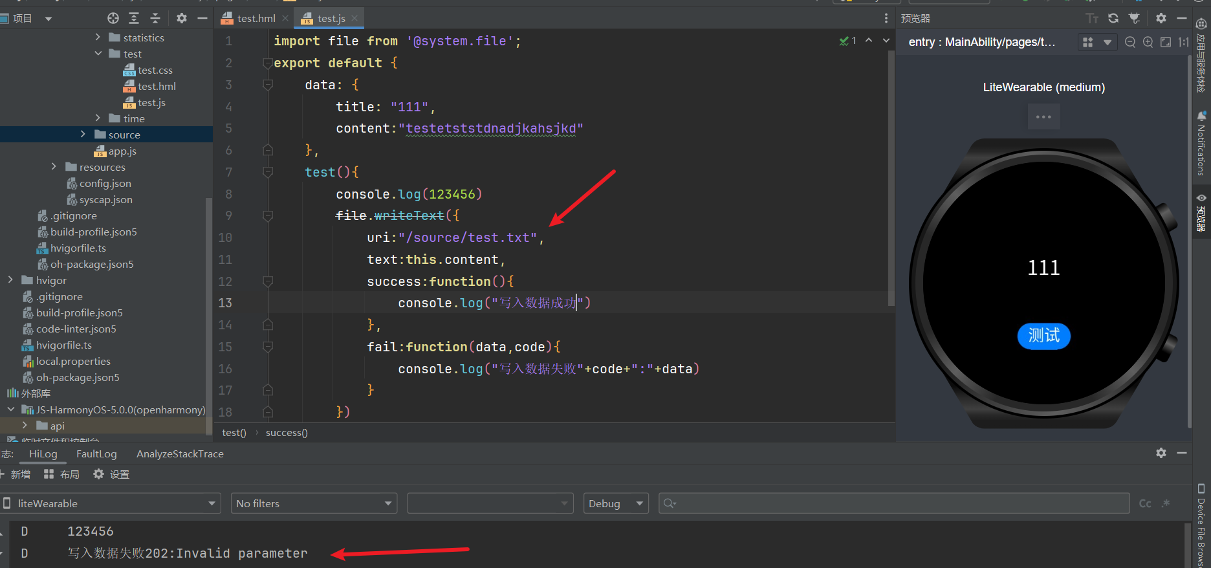Switch to HiLog tab

43,453
